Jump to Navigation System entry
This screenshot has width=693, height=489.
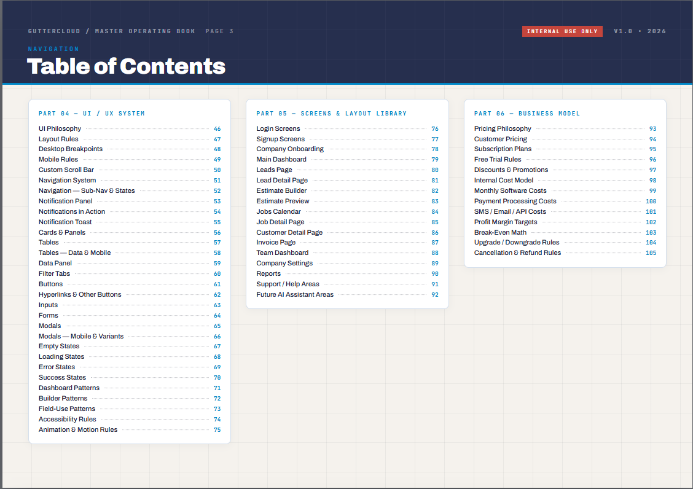click(x=130, y=181)
